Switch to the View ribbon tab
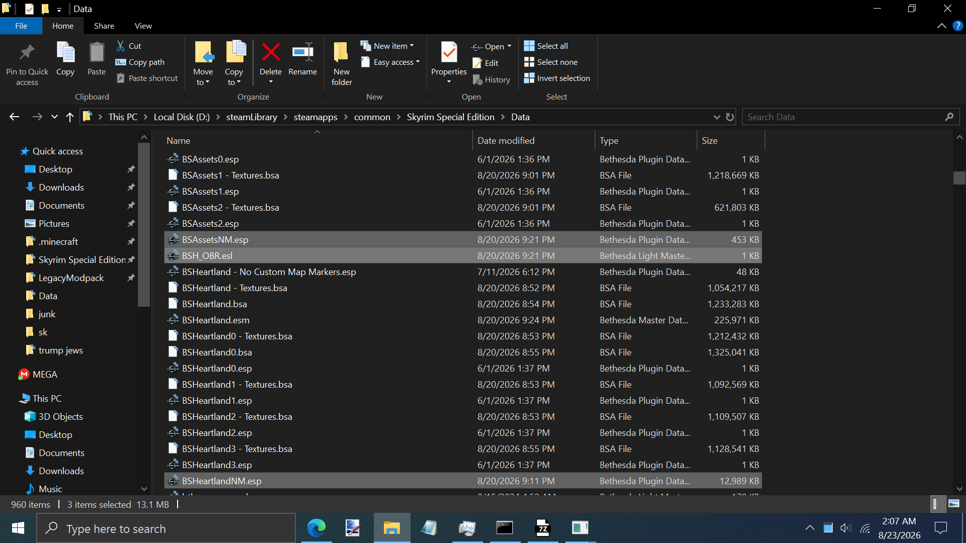 (x=143, y=26)
